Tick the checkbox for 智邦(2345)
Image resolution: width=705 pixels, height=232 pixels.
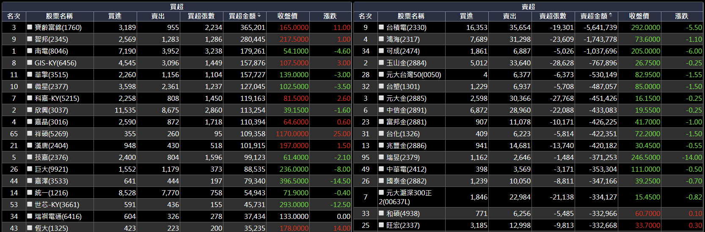click(x=30, y=39)
